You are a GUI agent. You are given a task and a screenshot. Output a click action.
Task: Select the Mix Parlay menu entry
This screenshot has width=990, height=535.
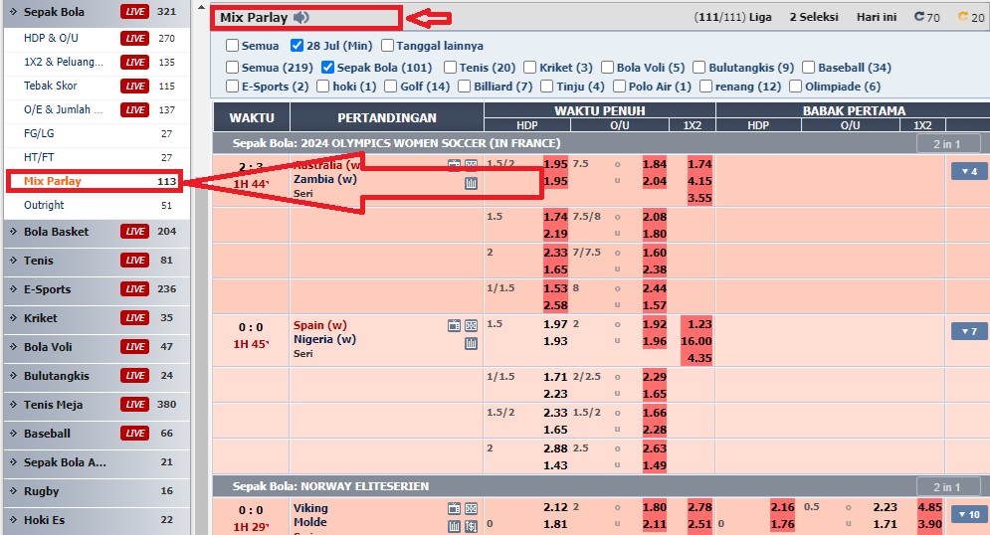[95, 181]
